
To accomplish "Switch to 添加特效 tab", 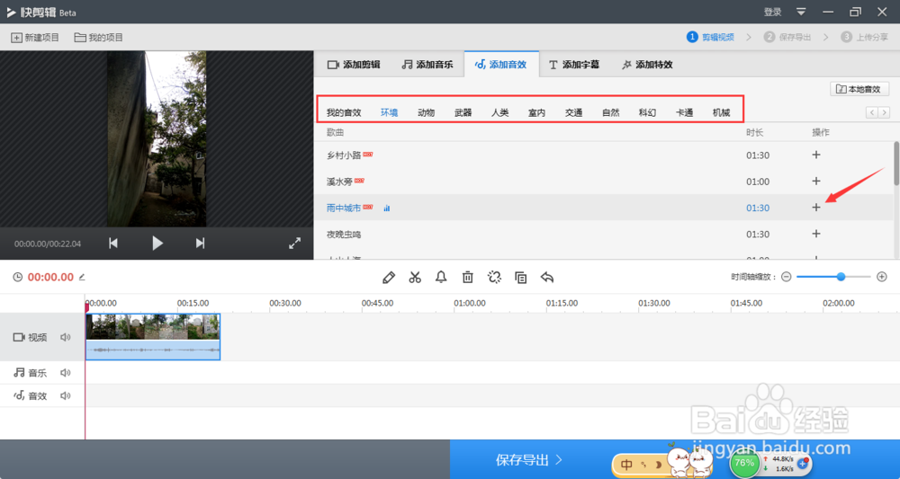I will point(647,65).
